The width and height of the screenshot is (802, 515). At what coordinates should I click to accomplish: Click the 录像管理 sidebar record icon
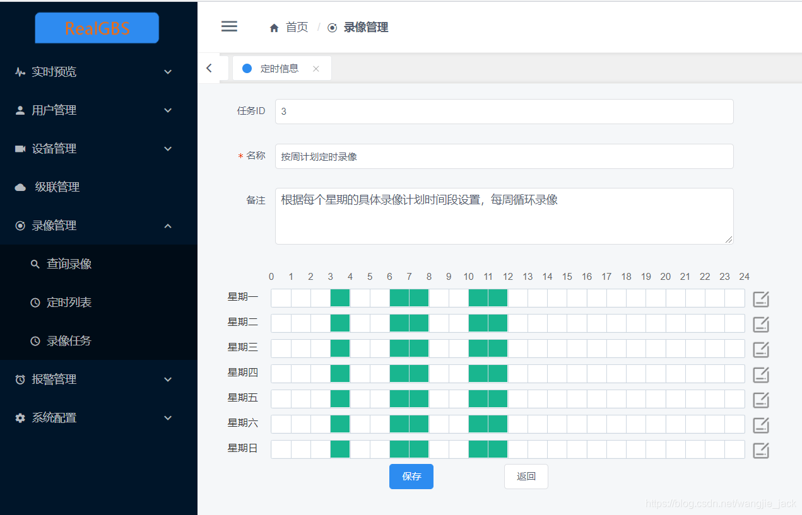(x=20, y=226)
